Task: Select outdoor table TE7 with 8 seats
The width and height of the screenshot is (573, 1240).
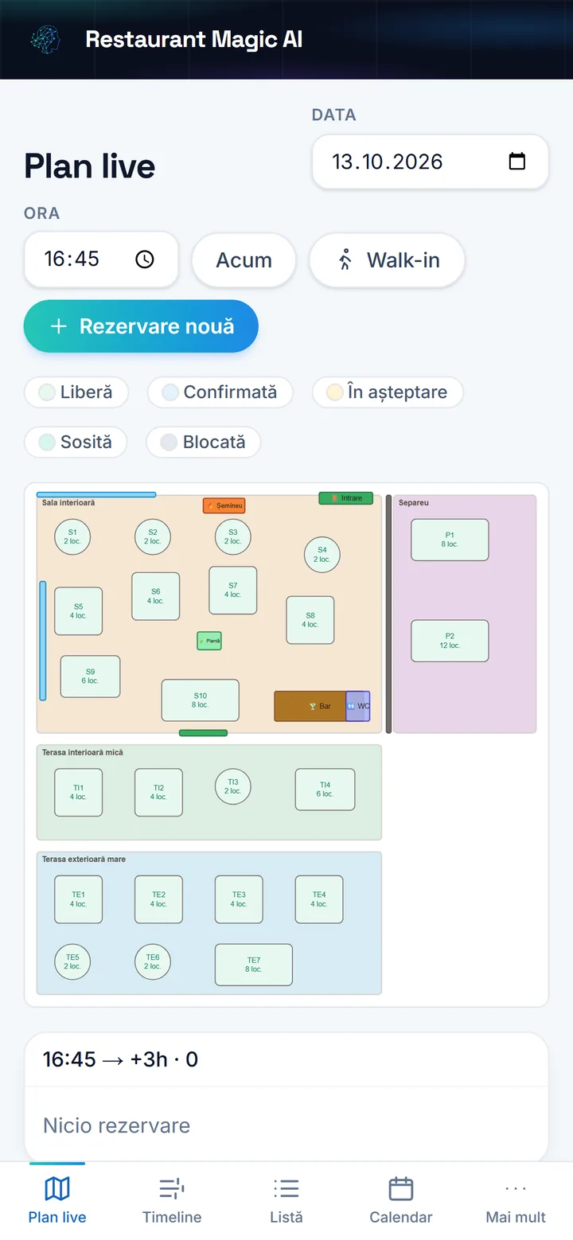Action: tap(254, 965)
